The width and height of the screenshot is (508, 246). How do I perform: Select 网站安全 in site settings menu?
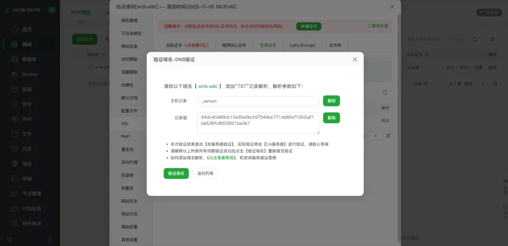[129, 201]
